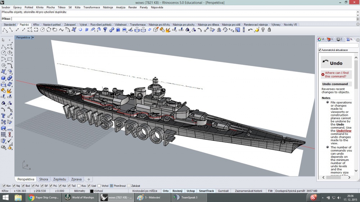Open the UndoView help link

pyautogui.click(x=344, y=131)
